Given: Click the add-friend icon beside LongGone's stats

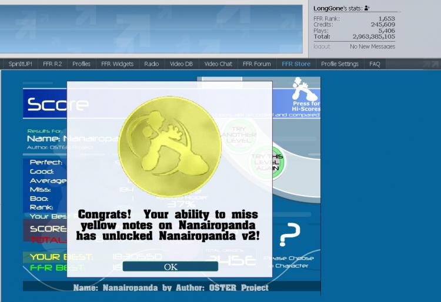Looking at the screenshot, I should tap(367, 8).
